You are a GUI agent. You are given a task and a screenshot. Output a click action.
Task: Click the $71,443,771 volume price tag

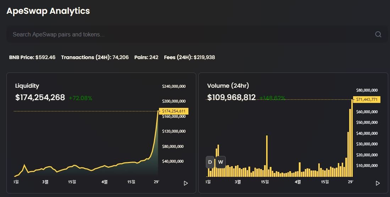(x=367, y=100)
